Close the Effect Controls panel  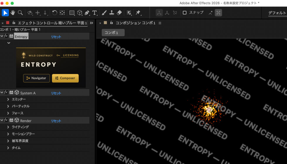tap(2, 23)
